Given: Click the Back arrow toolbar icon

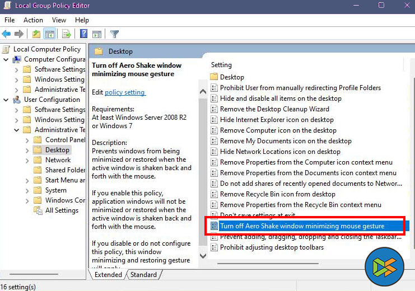Looking at the screenshot, I should [7, 34].
